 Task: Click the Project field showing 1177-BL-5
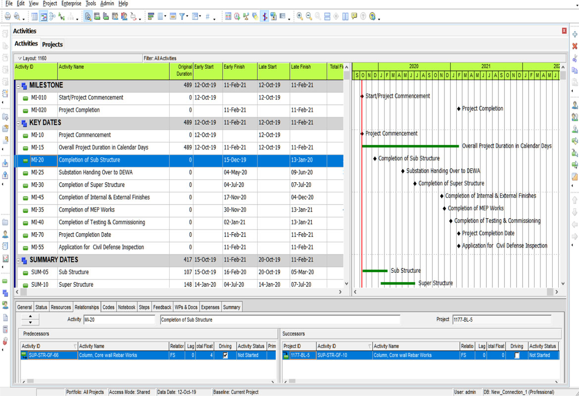[502, 320]
